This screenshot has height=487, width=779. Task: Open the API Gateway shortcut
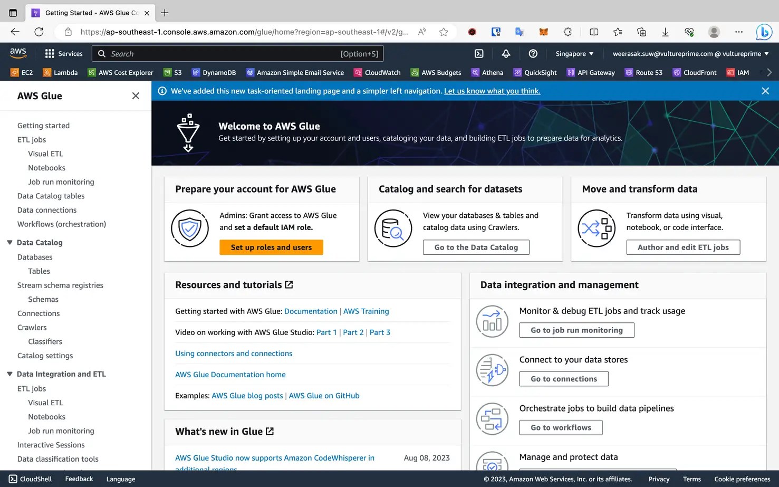591,73
